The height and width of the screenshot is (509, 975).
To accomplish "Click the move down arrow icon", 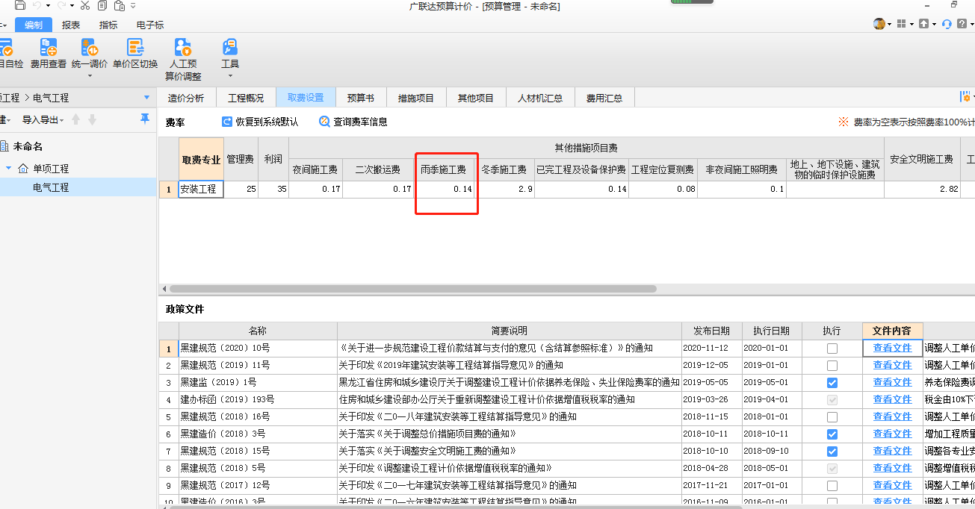I will point(92,119).
